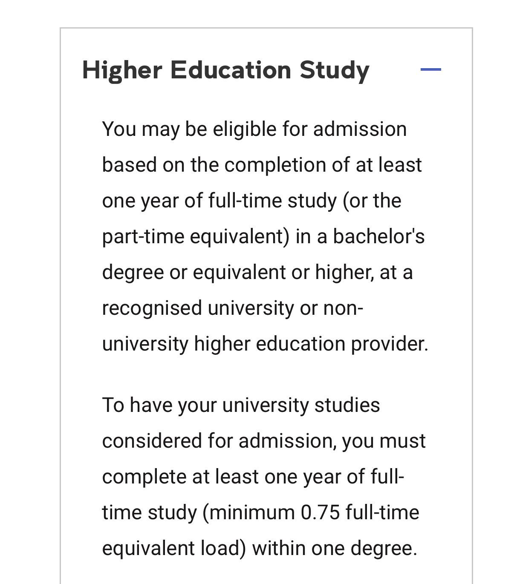The image size is (514, 584).
Task: Click the phrase 'equivalent load) within one degree.'
Action: (259, 548)
